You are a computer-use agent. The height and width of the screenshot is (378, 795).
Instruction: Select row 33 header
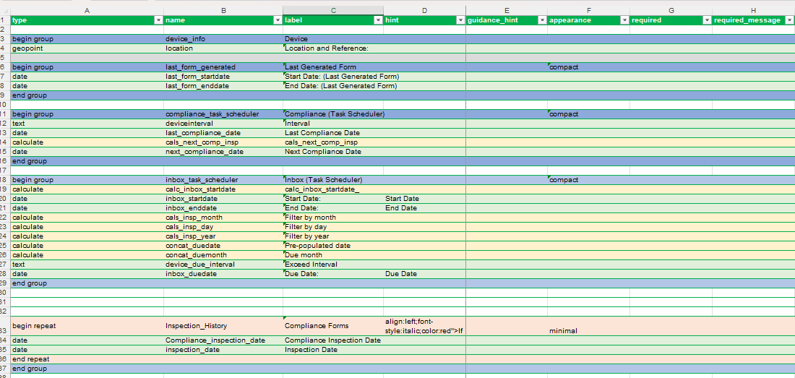point(4,326)
